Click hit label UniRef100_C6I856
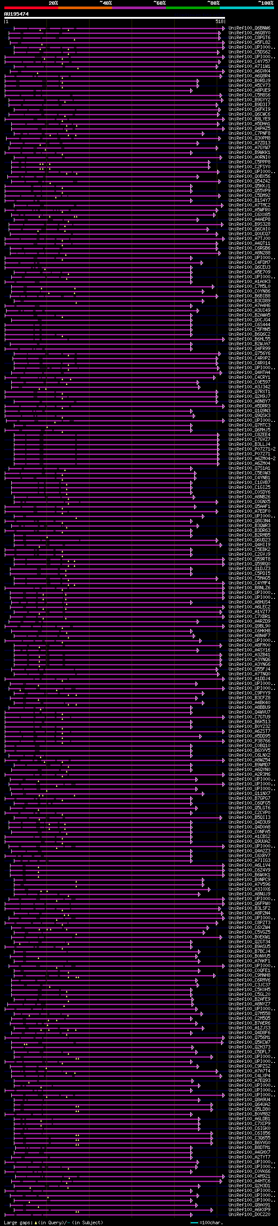 tap(249, 1133)
